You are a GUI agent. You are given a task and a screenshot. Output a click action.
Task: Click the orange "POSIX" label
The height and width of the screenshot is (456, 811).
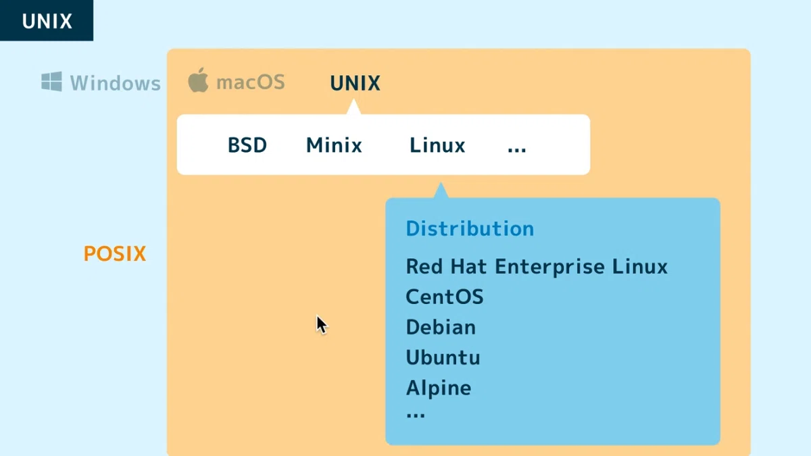coord(115,254)
